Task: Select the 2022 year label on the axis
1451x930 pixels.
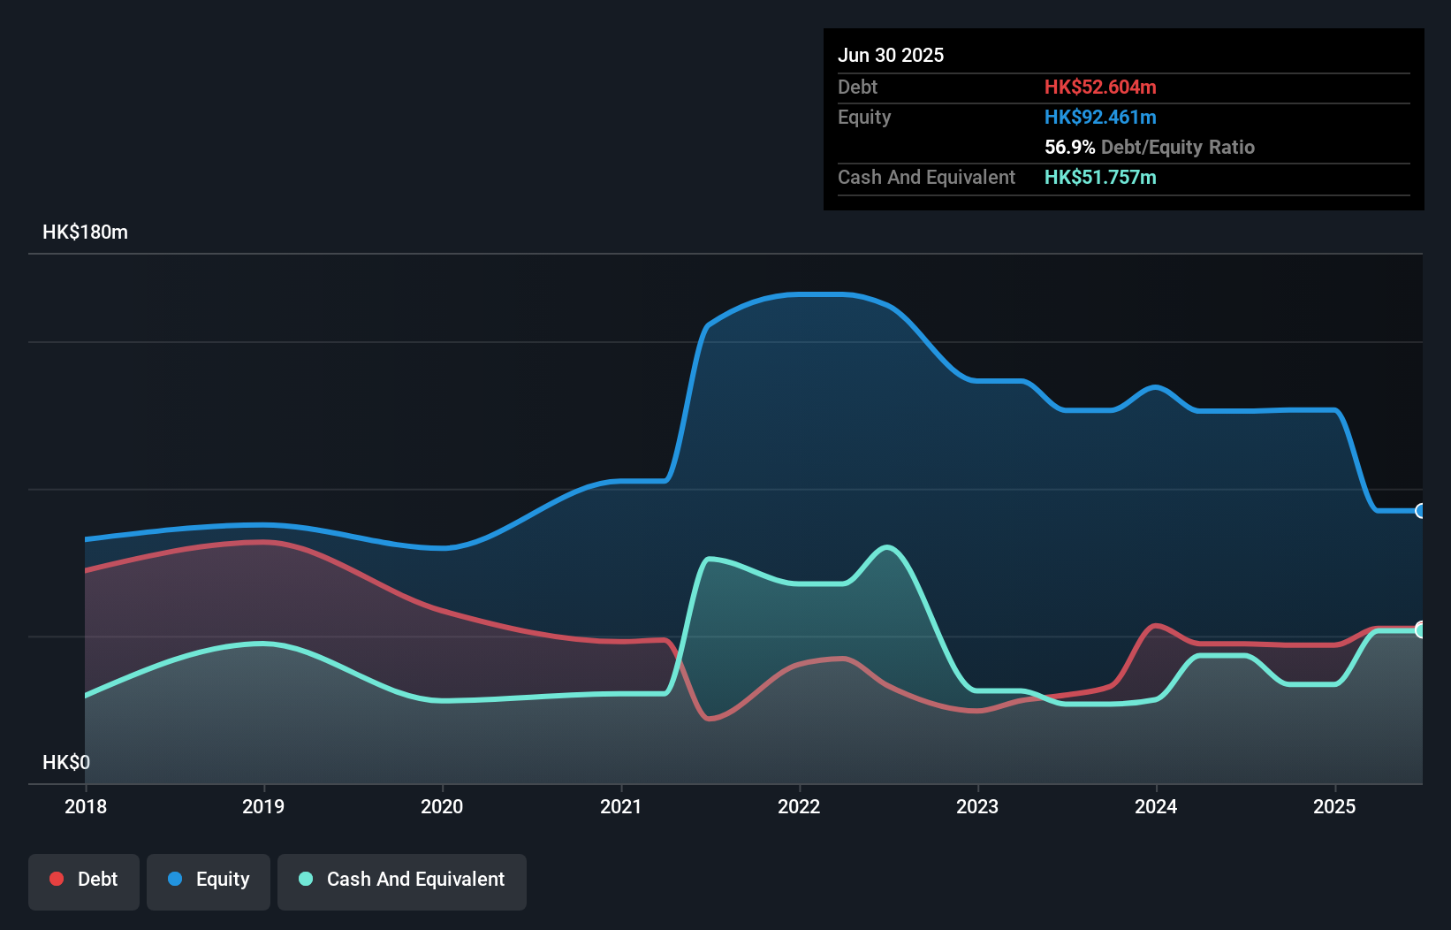Action: pyautogui.click(x=800, y=806)
